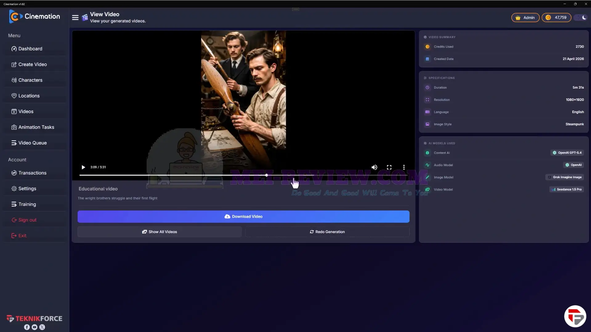Open the Training section

tap(35, 204)
